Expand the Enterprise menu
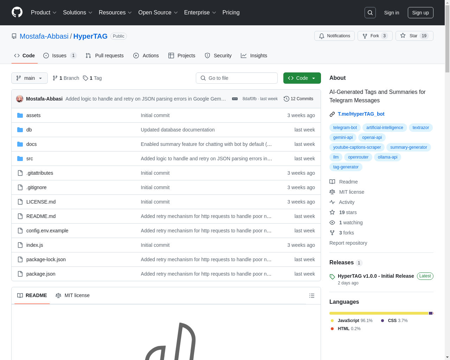Screen dimensions: 450x360 200,13
